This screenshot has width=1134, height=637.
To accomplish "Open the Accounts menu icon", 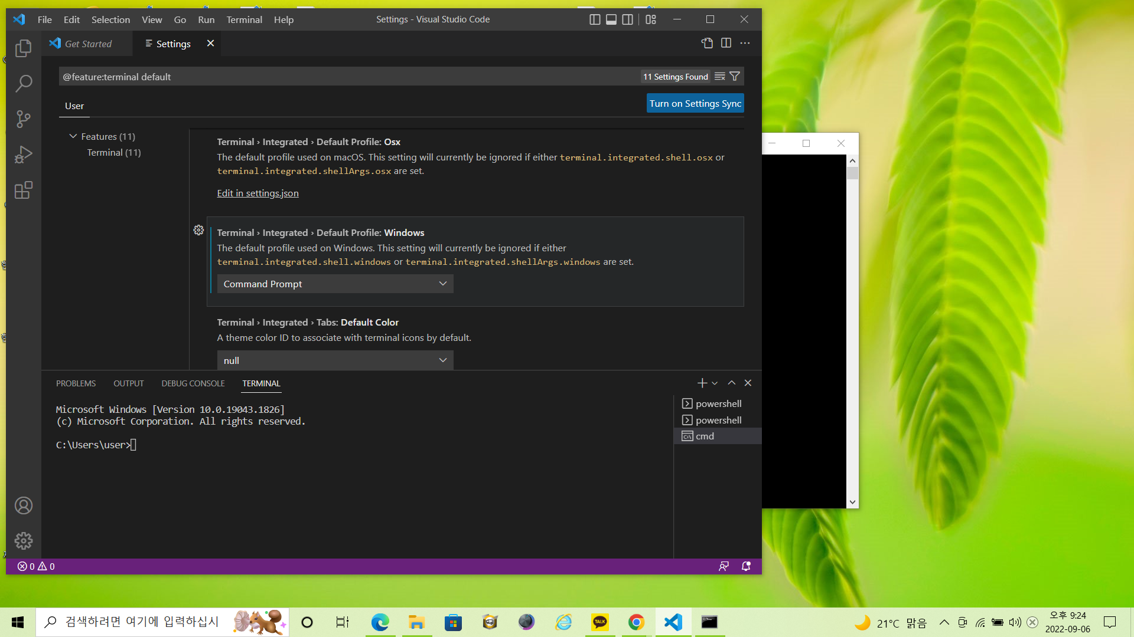I will pos(24,505).
